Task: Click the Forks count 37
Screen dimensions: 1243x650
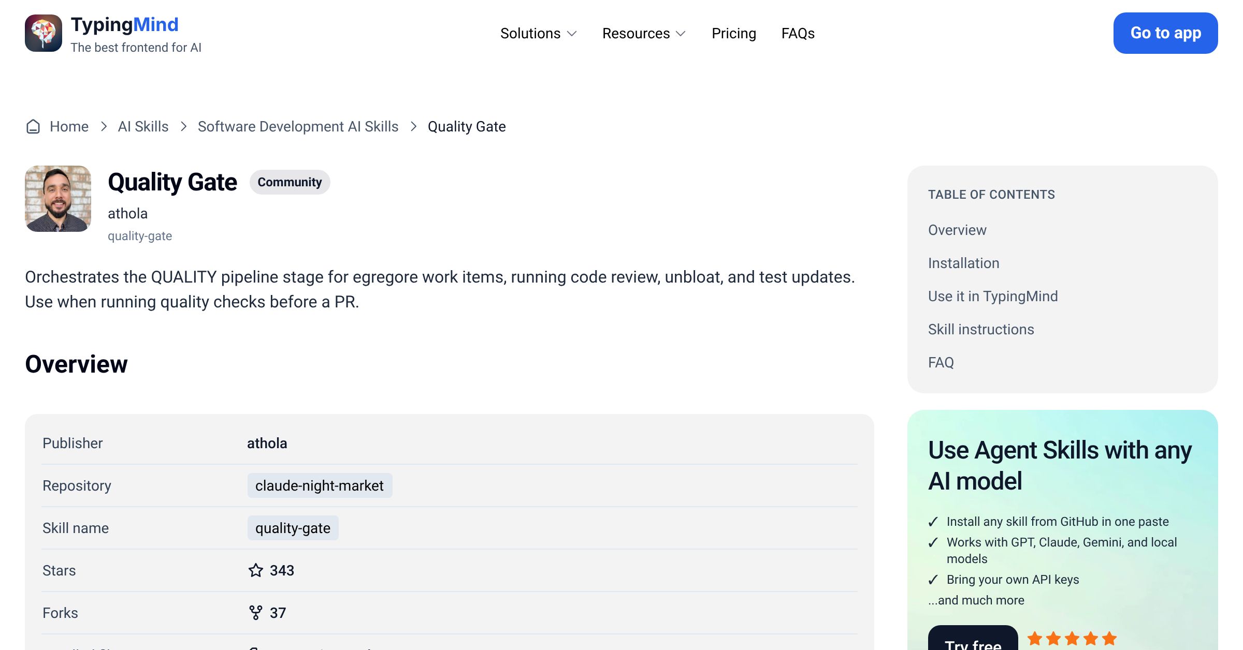Action: point(278,613)
